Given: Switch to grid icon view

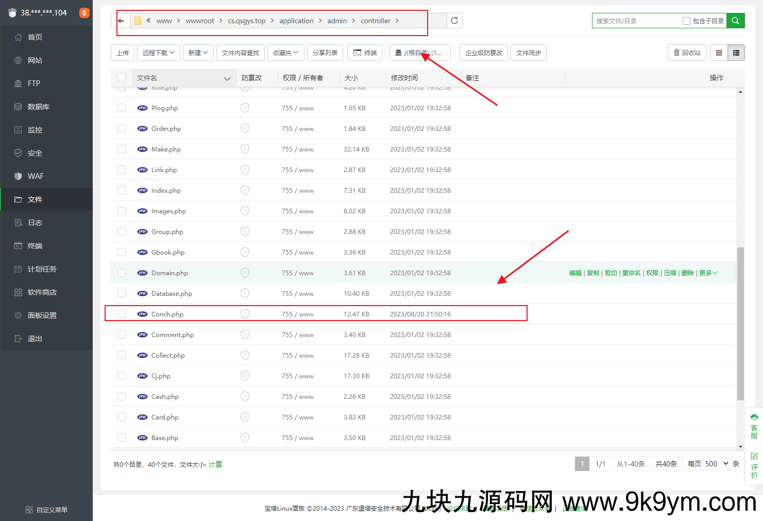Looking at the screenshot, I should (x=719, y=53).
